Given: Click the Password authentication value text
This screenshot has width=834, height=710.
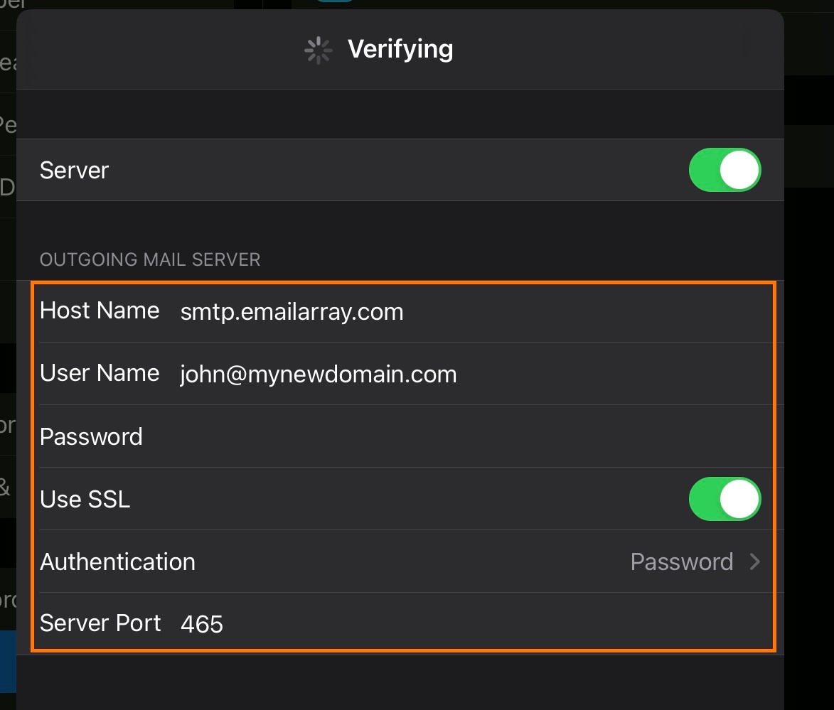Looking at the screenshot, I should [681, 561].
